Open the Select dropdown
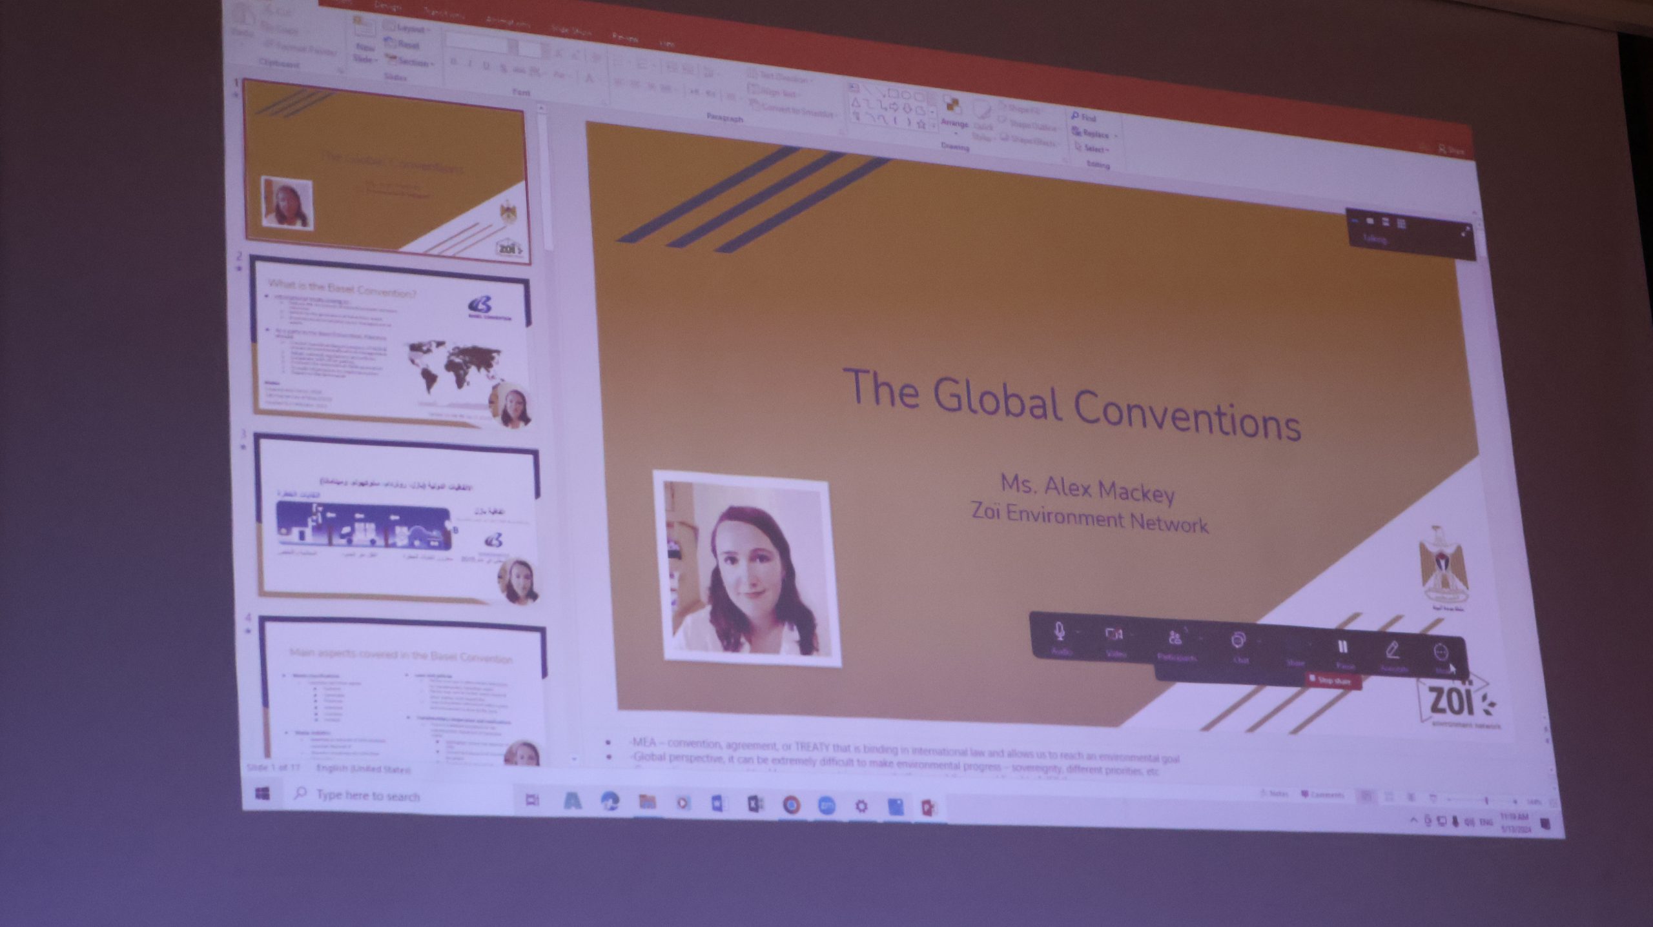 (1093, 148)
